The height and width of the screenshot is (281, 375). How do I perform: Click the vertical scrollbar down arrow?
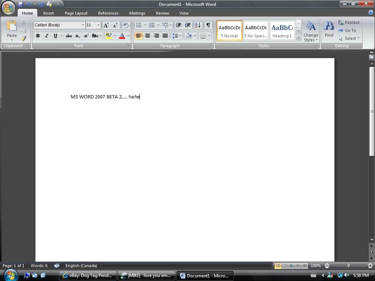point(372,240)
